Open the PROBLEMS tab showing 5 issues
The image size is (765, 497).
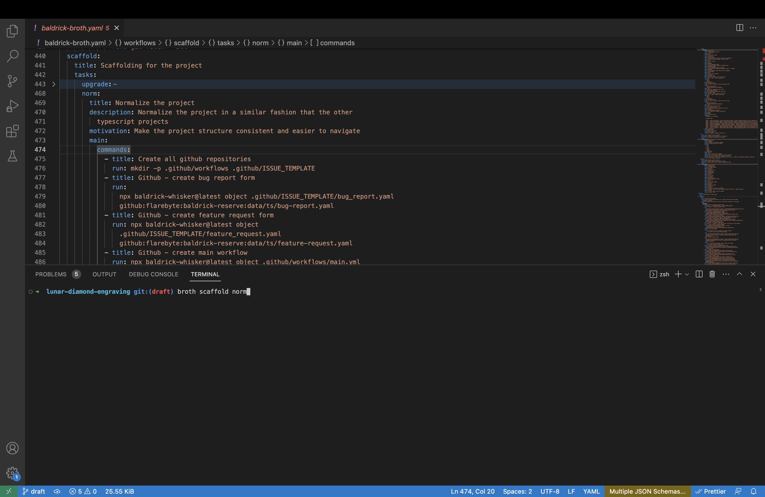pos(51,274)
